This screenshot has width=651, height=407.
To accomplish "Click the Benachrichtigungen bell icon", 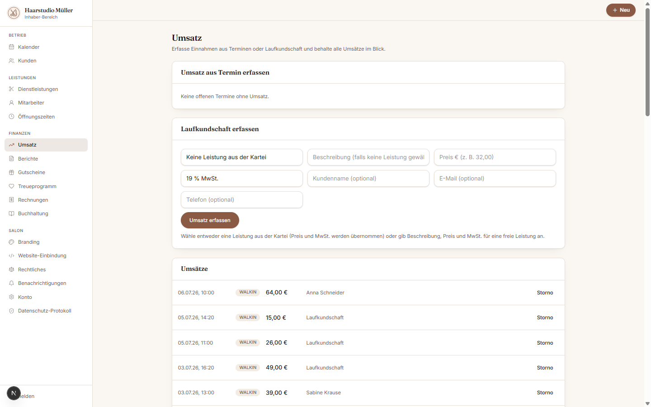I will point(12,283).
